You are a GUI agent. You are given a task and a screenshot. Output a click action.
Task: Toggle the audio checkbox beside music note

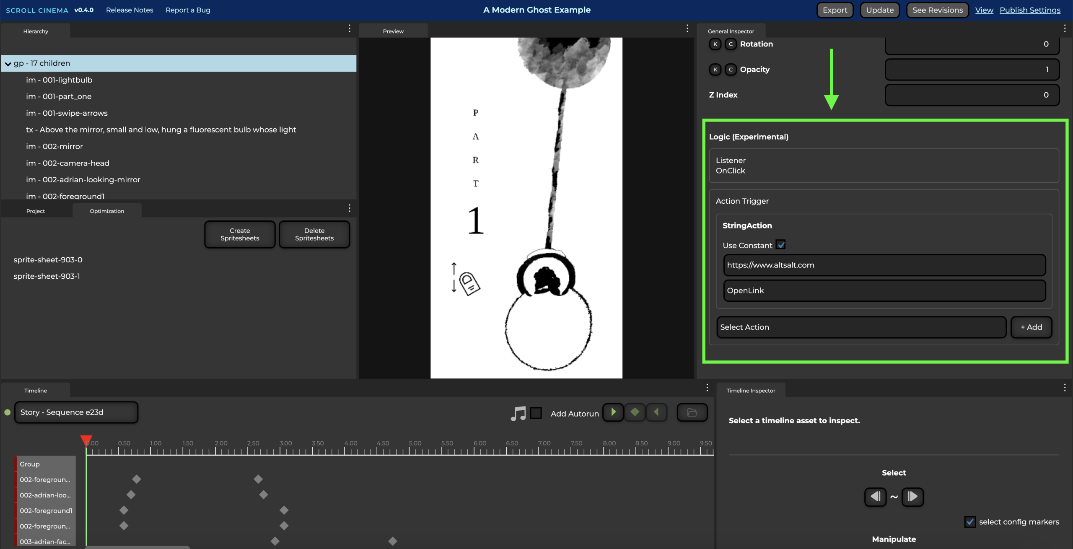536,413
